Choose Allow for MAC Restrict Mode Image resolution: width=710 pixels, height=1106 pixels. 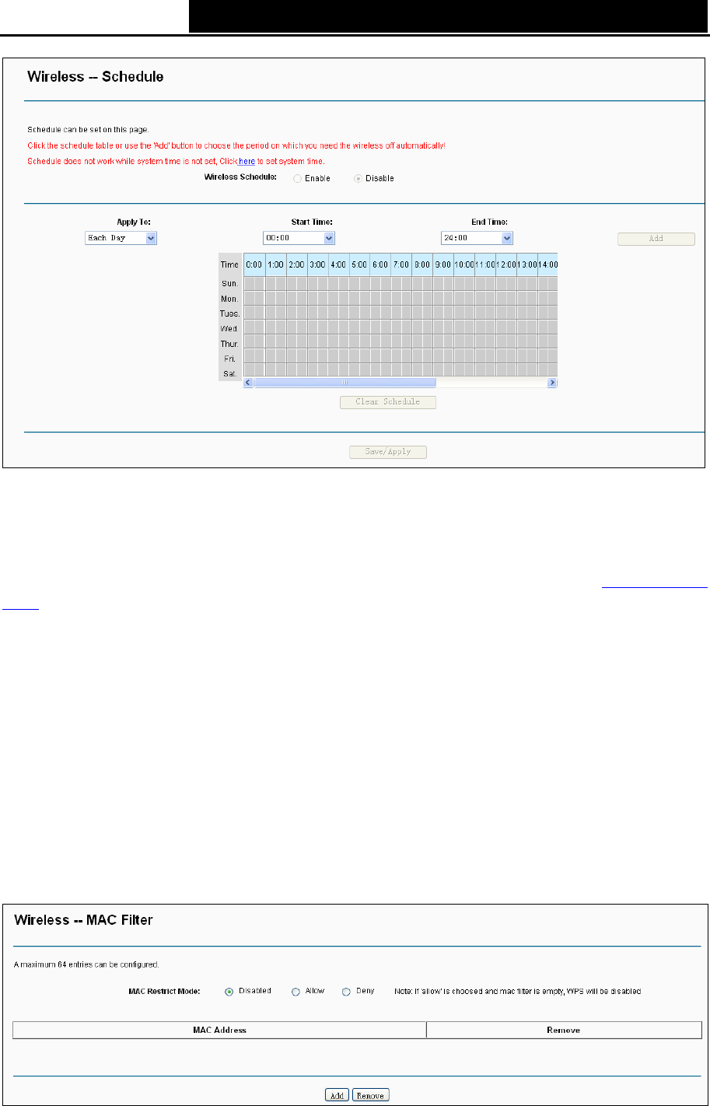pos(296,992)
